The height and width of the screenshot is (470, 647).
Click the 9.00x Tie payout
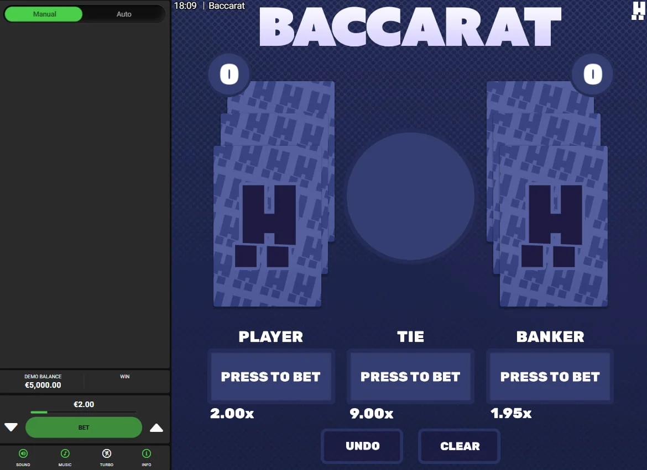pyautogui.click(x=372, y=413)
